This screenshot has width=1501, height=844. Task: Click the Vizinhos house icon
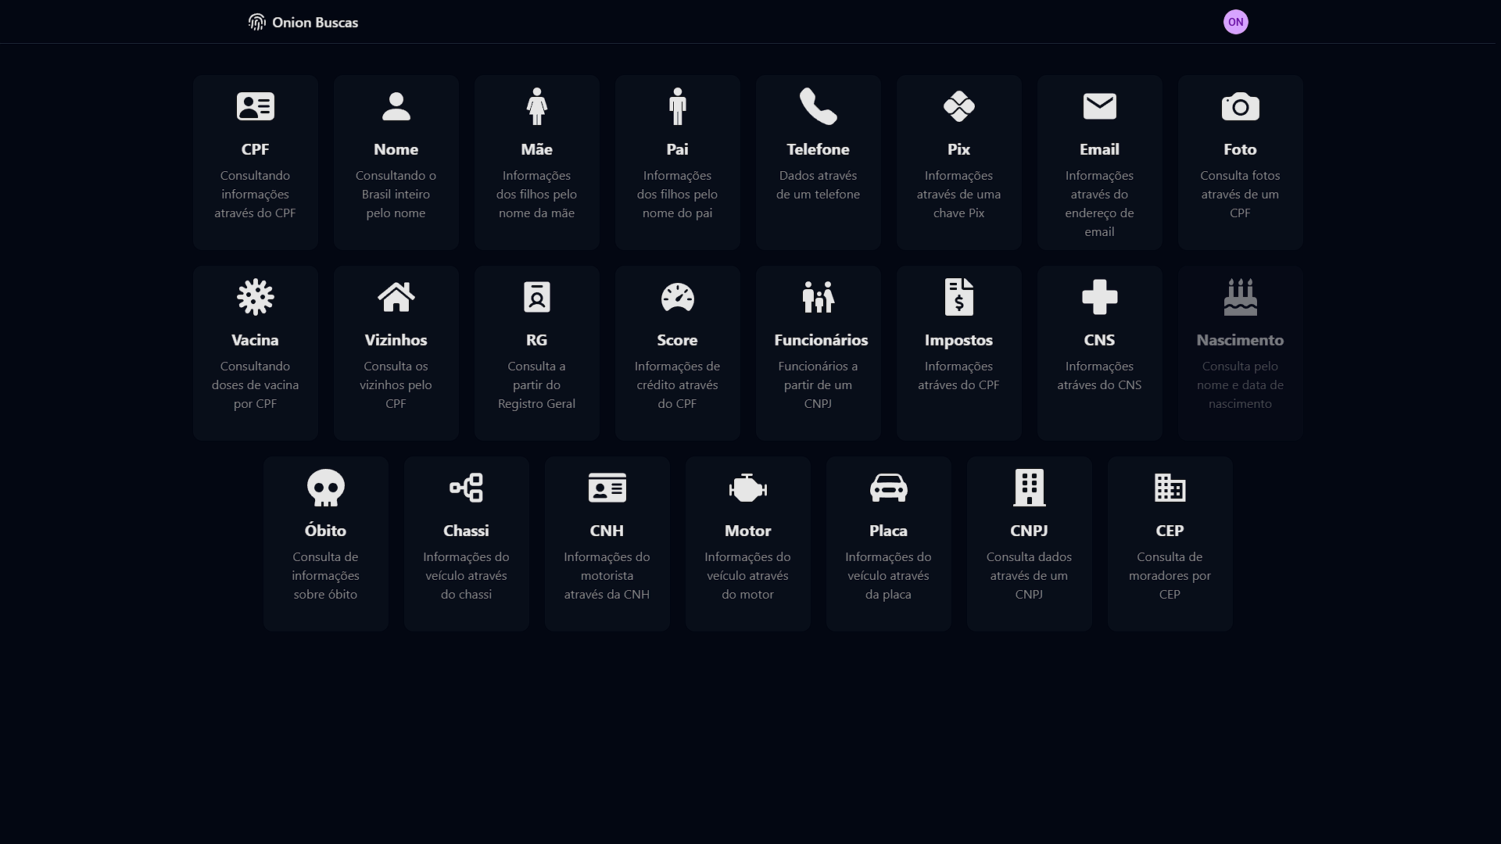396,297
